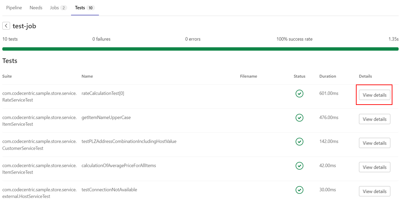Screen dimensions: 403x201
Task: Click the back arrow beside test-job
Action: point(6,26)
